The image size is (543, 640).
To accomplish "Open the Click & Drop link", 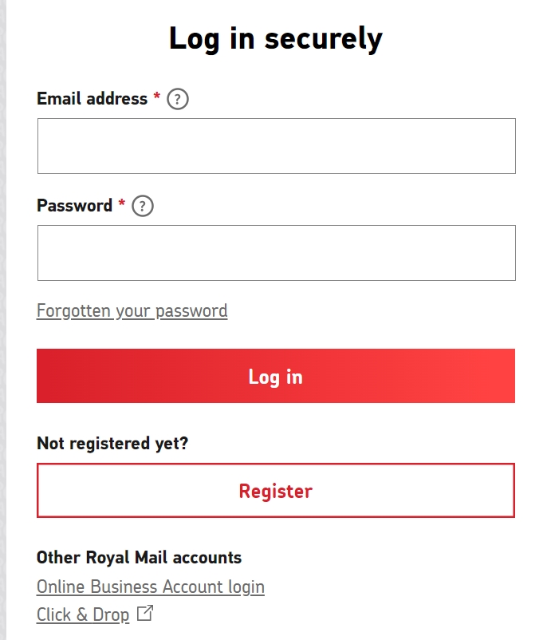I will (82, 614).
